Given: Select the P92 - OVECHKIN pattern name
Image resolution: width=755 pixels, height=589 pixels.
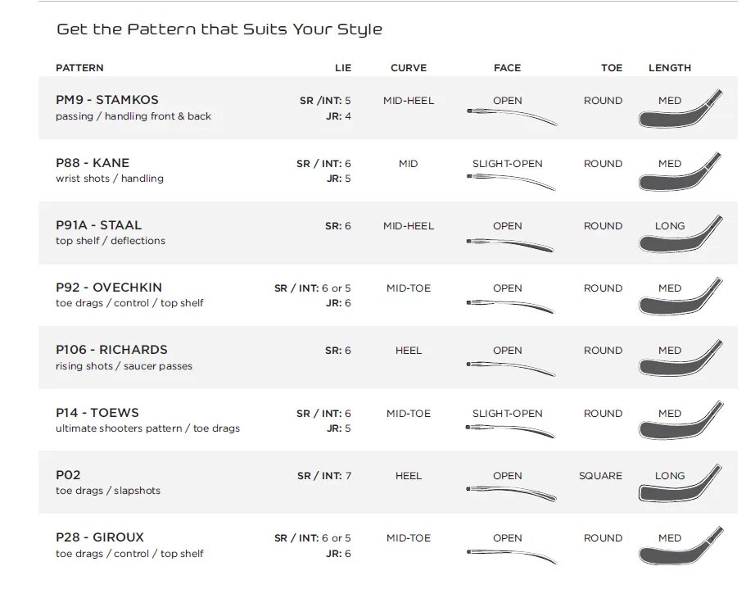Looking at the screenshot, I should pyautogui.click(x=109, y=288).
